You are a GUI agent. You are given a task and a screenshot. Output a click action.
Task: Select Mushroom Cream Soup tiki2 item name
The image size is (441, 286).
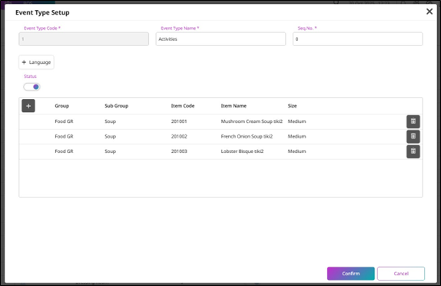point(252,121)
